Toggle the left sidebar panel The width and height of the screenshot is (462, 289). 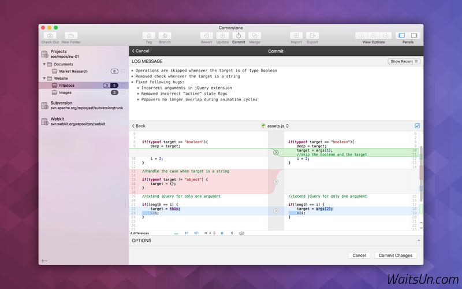pos(401,35)
